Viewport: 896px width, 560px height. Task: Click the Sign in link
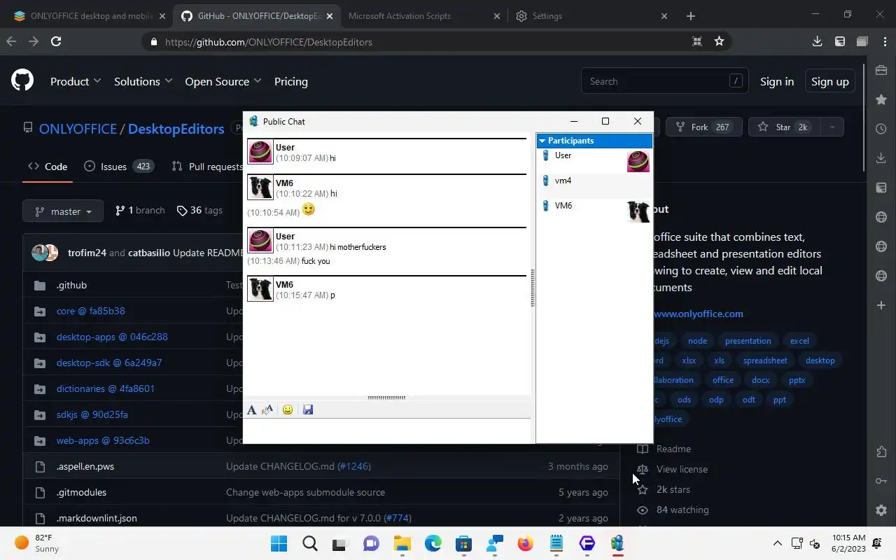tap(777, 81)
